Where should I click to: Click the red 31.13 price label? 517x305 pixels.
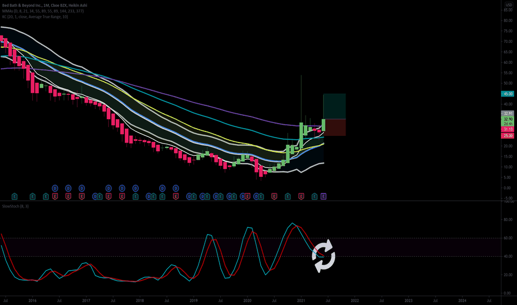click(508, 129)
